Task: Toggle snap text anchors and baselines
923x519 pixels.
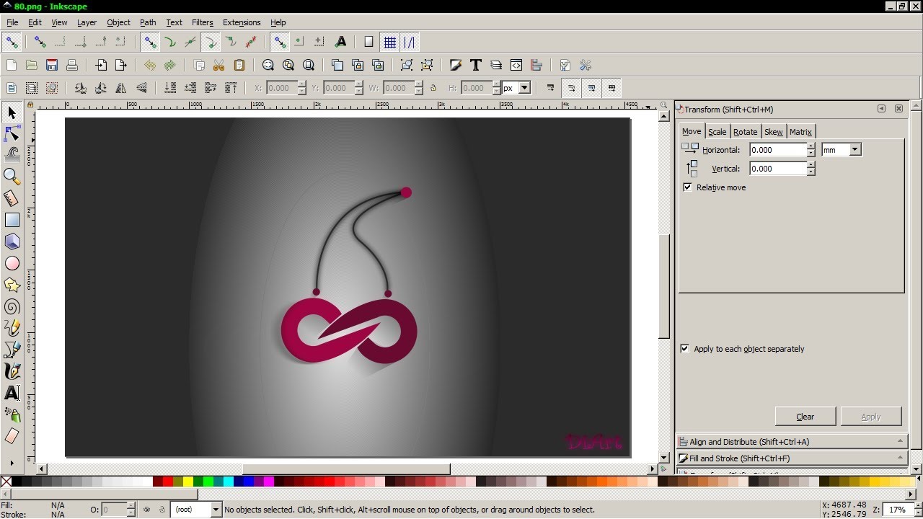Action: click(340, 42)
